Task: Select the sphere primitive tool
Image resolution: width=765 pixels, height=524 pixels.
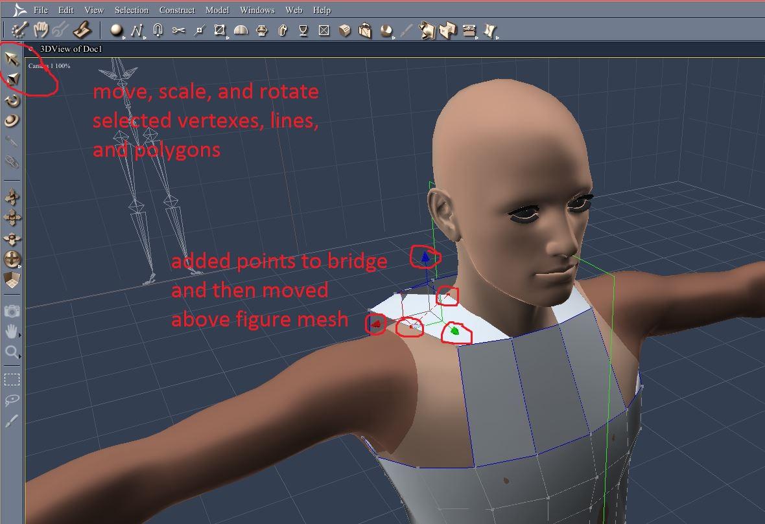Action: point(116,30)
